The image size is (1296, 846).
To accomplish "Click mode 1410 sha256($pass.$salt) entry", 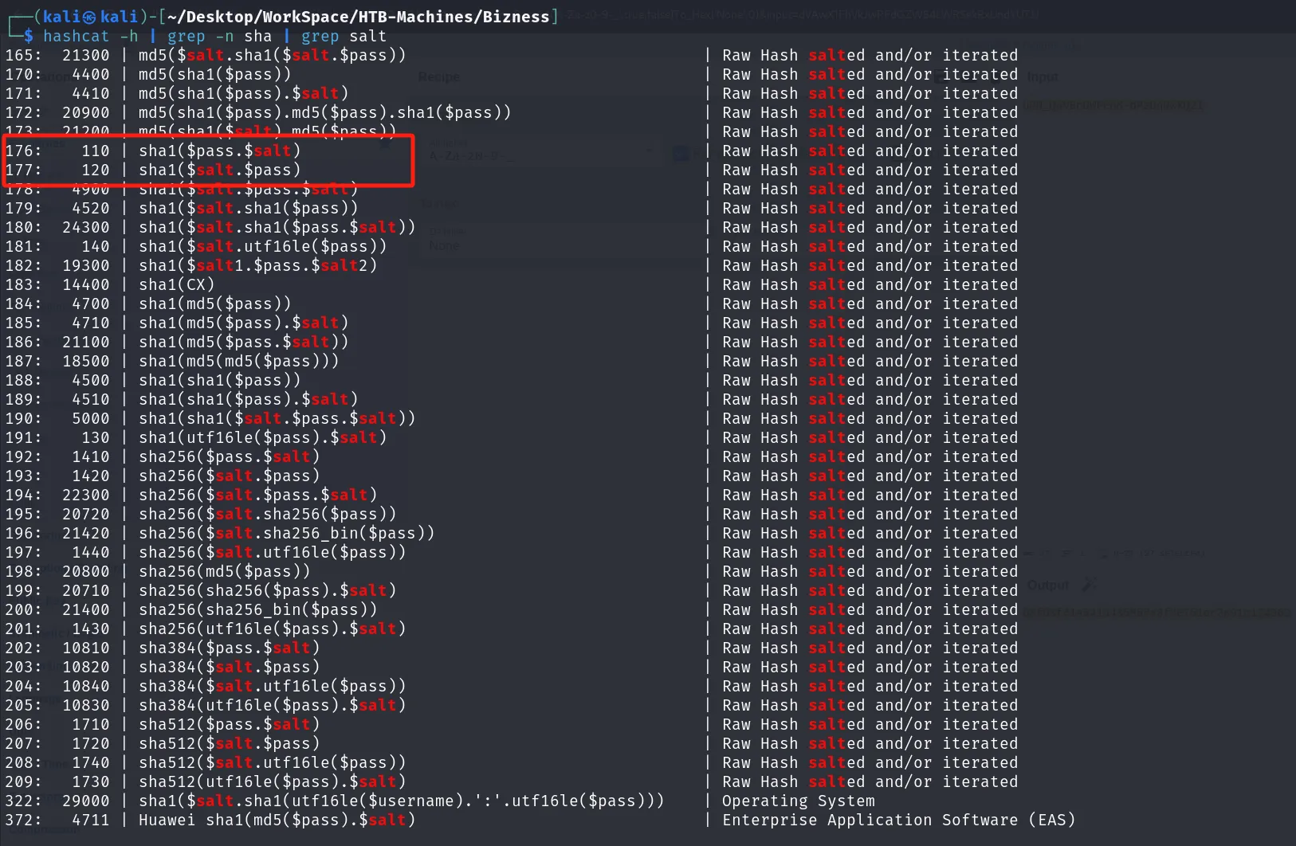I will [x=229, y=456].
